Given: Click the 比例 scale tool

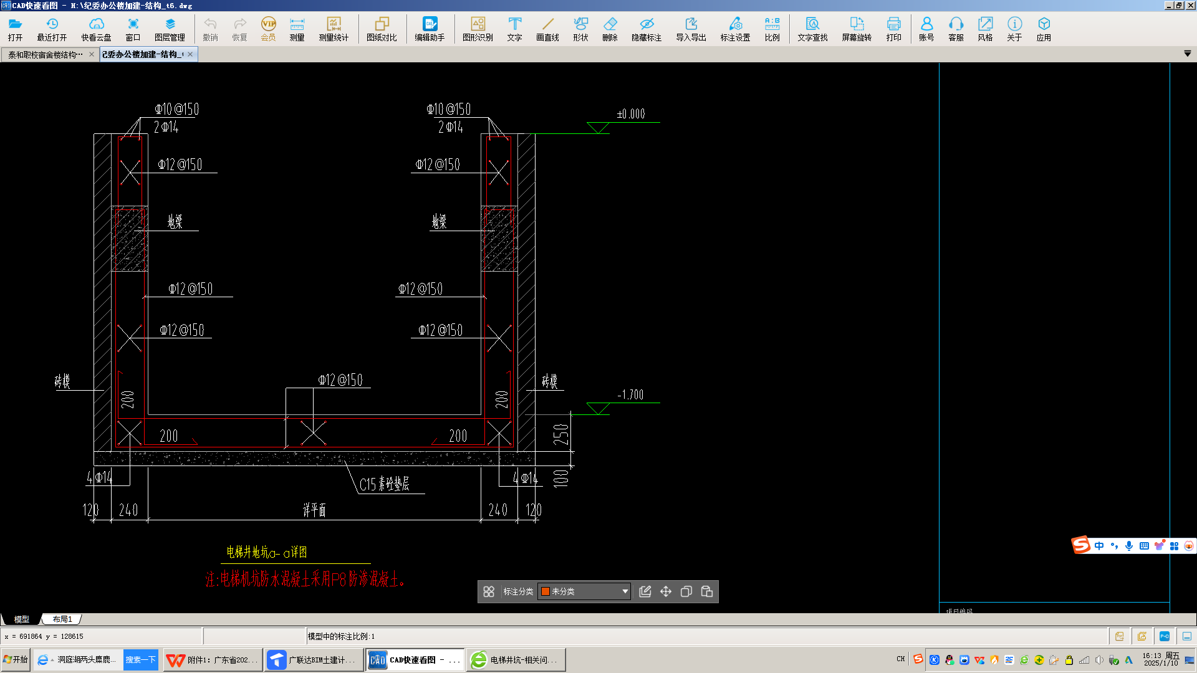Looking at the screenshot, I should point(772,29).
